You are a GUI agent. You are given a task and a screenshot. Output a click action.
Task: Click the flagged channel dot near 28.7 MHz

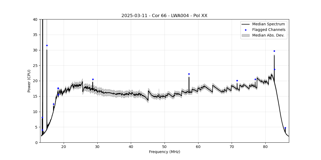click(93, 79)
